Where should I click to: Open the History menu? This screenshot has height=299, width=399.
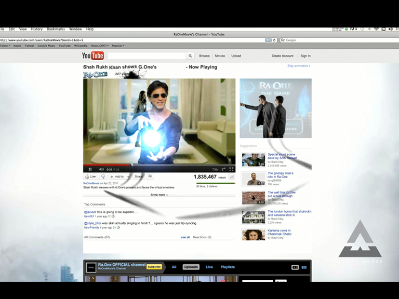pos(37,29)
